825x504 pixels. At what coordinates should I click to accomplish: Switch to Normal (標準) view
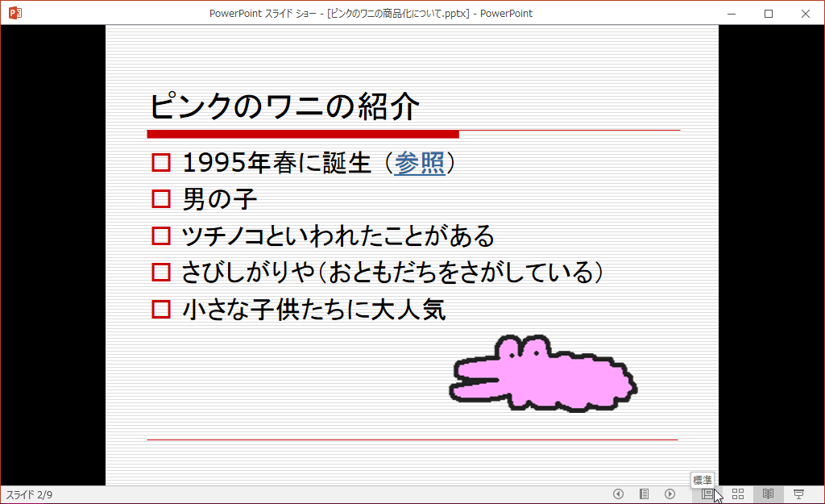(707, 494)
